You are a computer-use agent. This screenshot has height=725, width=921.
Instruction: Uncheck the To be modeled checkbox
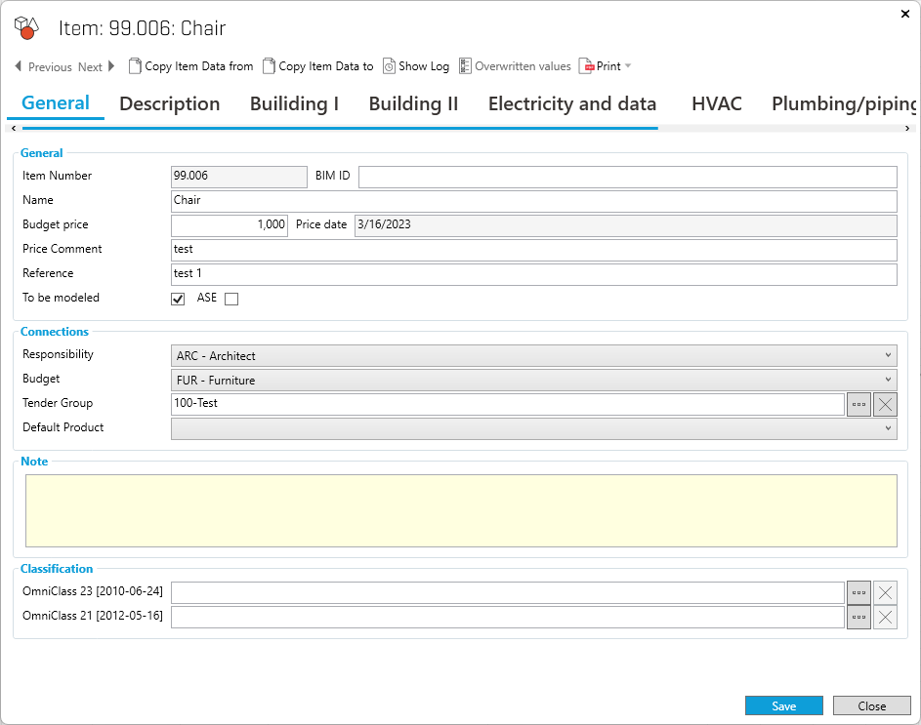click(x=178, y=299)
